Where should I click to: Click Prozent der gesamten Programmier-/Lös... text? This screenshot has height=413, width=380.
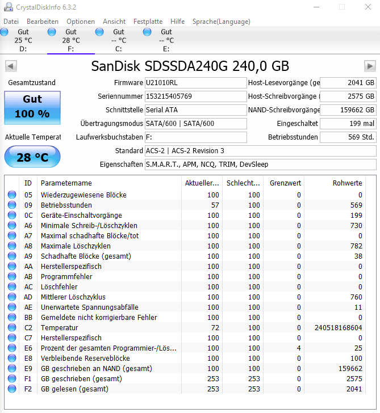click(x=108, y=348)
